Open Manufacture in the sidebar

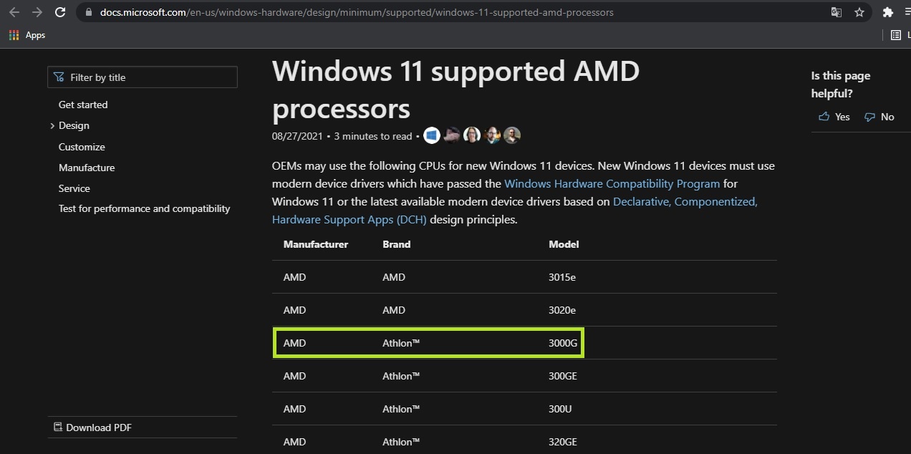coord(87,168)
